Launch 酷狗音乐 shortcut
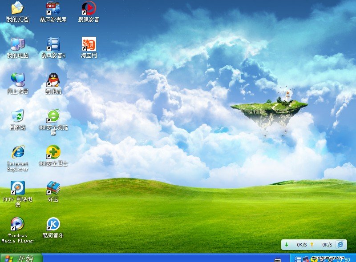Screen dimensions: 356x262 coord(53,224)
